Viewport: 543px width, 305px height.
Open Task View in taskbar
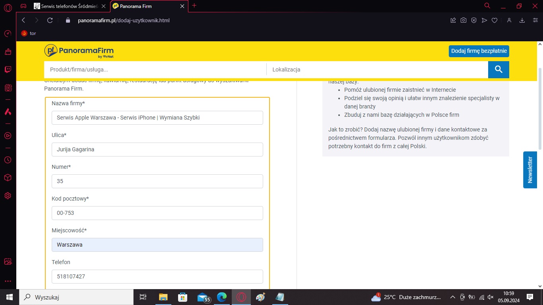click(x=143, y=297)
